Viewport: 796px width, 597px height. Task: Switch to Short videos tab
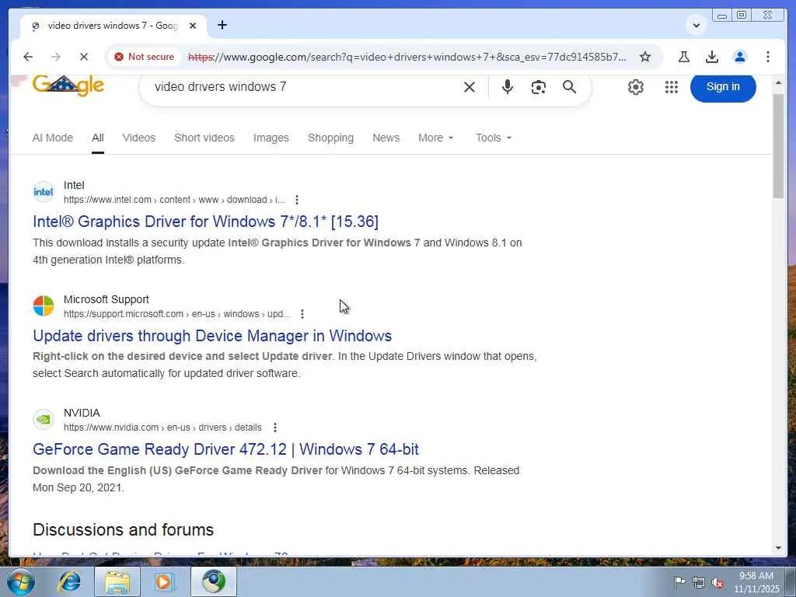204,138
